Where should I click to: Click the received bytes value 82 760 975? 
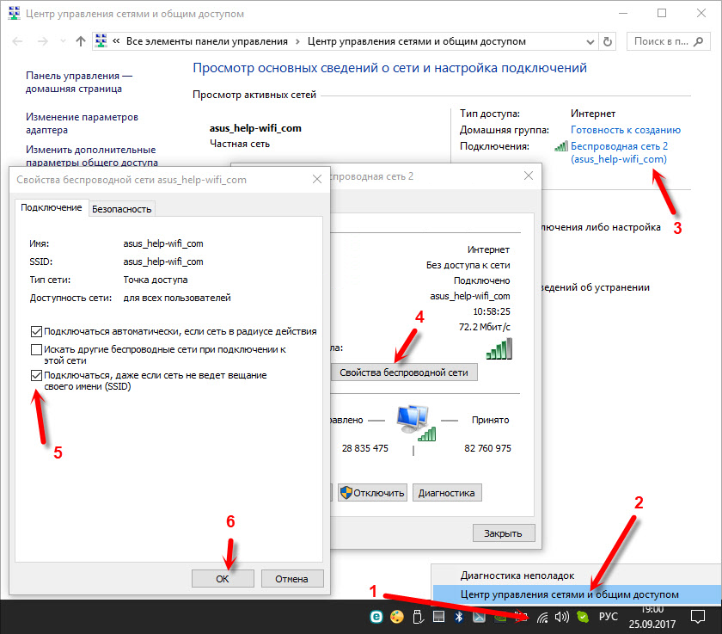pyautogui.click(x=487, y=448)
